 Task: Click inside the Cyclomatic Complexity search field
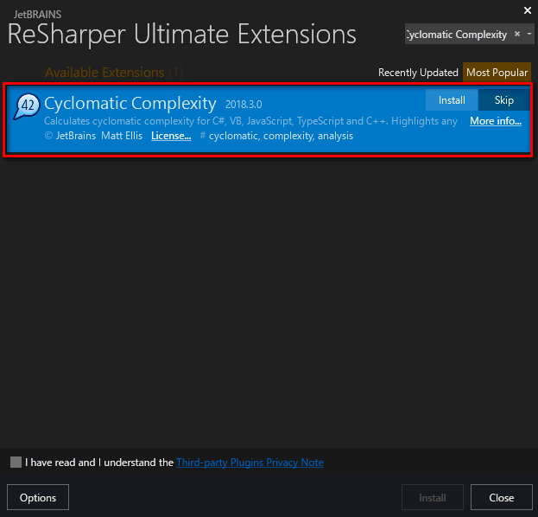(458, 34)
